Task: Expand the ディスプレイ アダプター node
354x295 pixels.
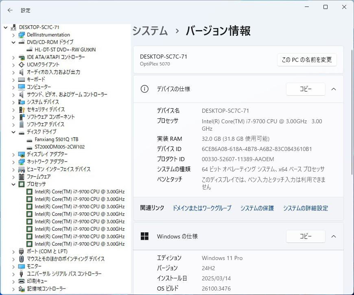Action: click(13, 155)
